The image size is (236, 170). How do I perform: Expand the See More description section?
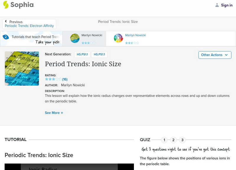coord(54,113)
